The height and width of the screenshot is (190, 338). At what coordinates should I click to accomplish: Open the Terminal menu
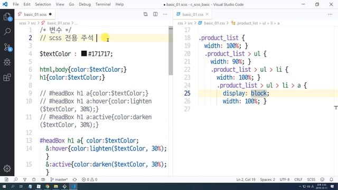tap(103, 4)
